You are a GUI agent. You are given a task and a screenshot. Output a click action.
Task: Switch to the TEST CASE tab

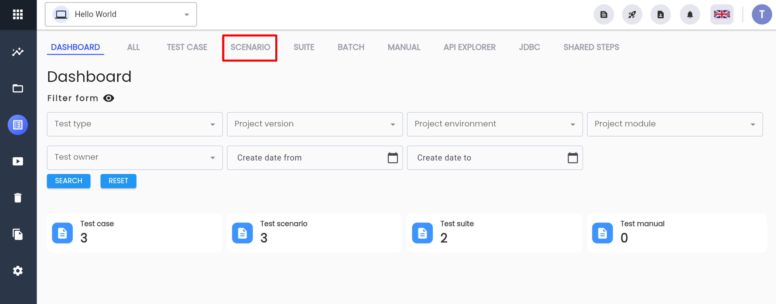187,47
